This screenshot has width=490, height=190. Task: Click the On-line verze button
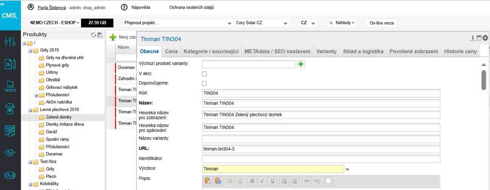click(x=382, y=23)
